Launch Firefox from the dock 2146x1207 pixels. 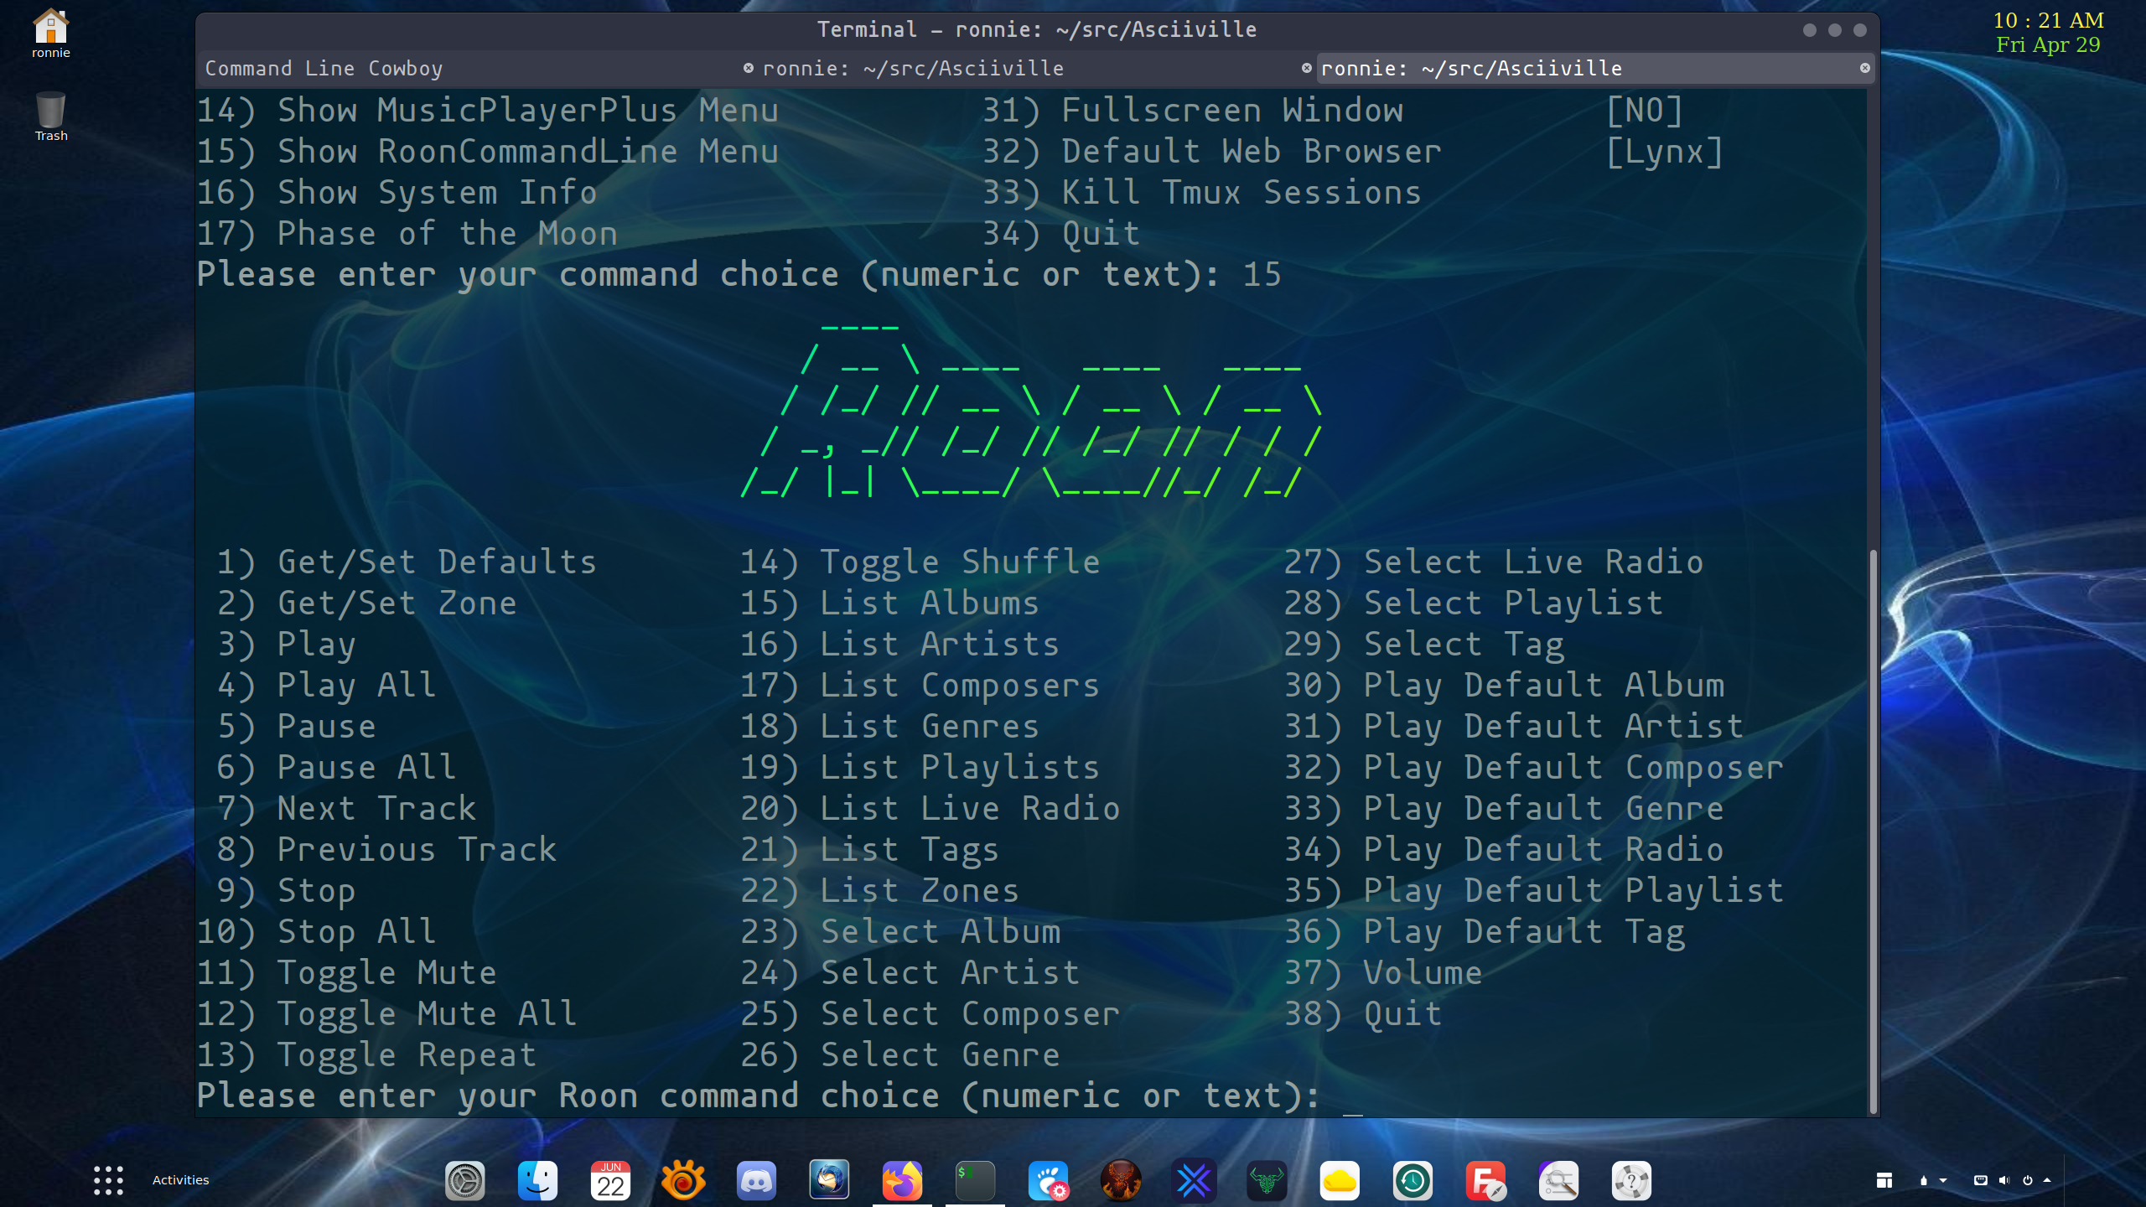coord(902,1181)
